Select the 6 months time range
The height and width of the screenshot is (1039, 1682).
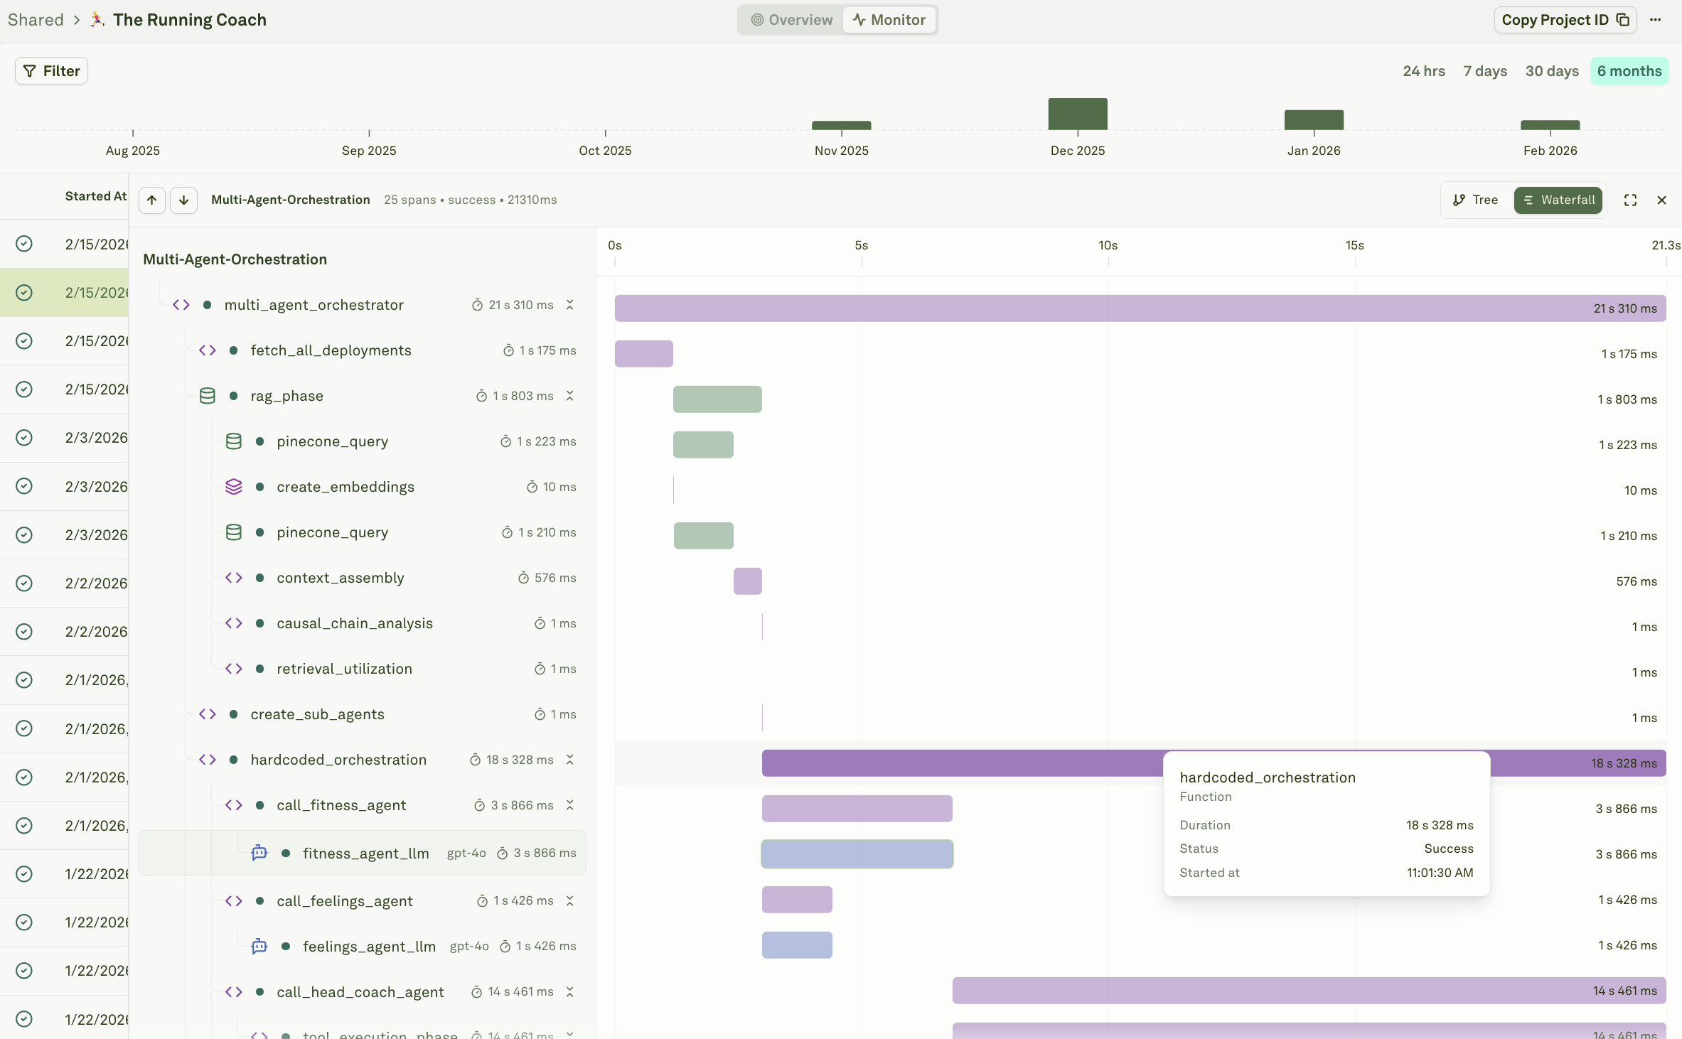1629,71
